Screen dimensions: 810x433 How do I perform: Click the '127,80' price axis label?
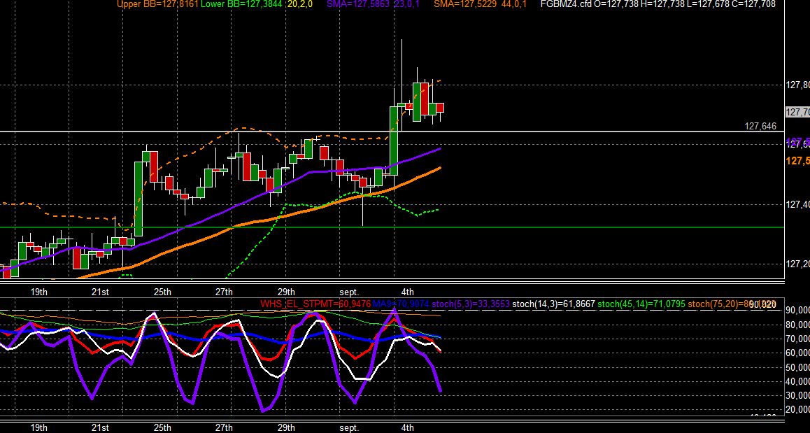click(x=797, y=85)
